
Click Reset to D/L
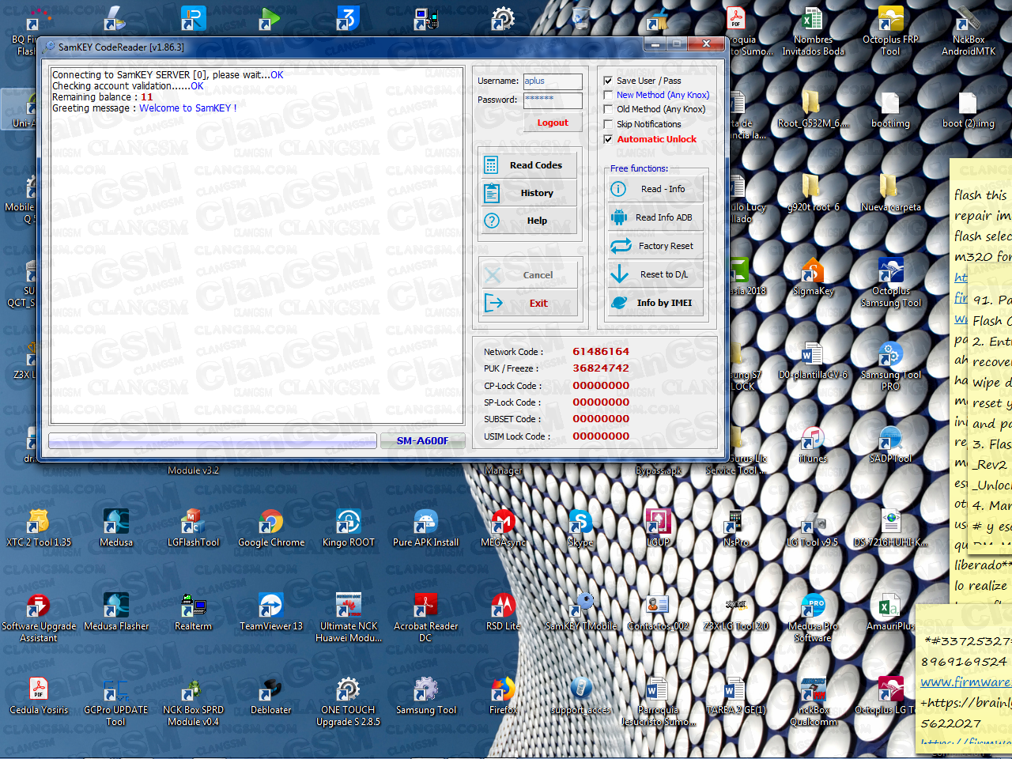(x=655, y=274)
